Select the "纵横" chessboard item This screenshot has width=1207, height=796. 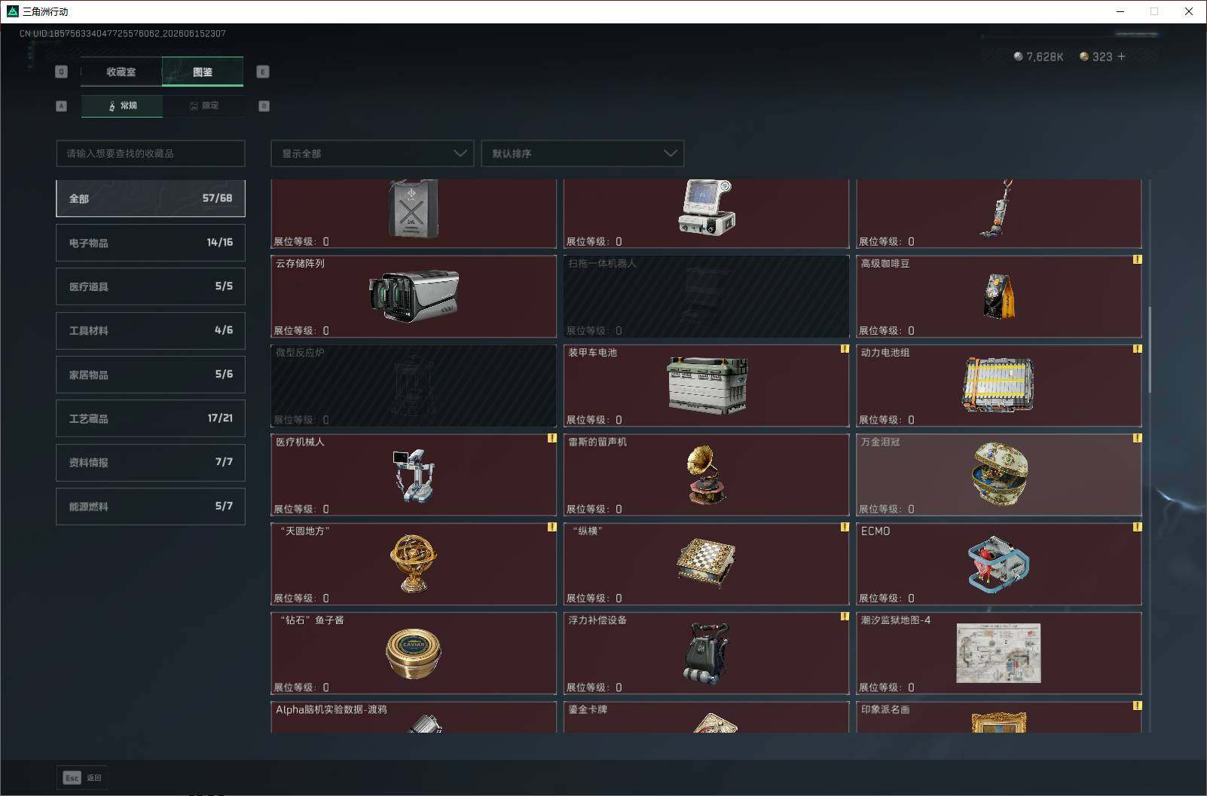point(706,564)
